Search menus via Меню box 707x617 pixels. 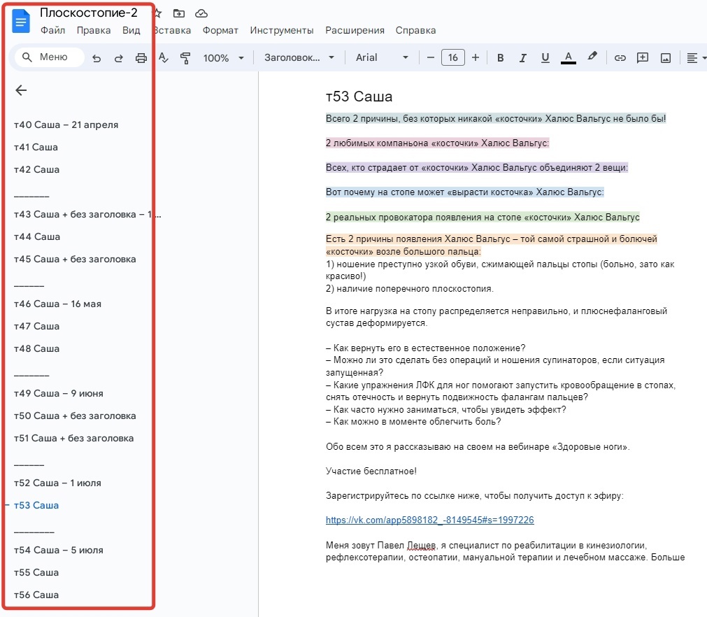[x=49, y=57]
